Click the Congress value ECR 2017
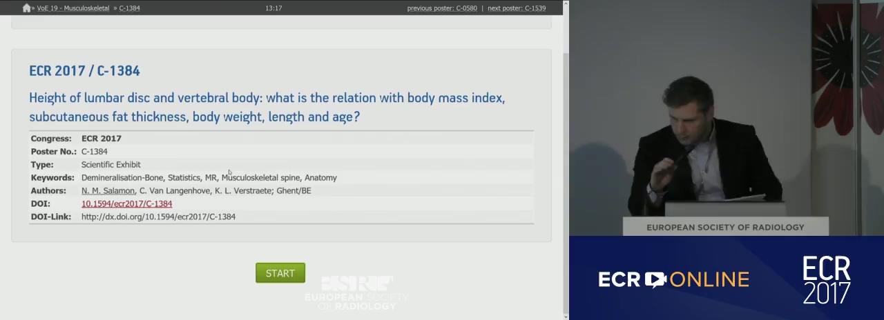This screenshot has height=320, width=884. (102, 138)
